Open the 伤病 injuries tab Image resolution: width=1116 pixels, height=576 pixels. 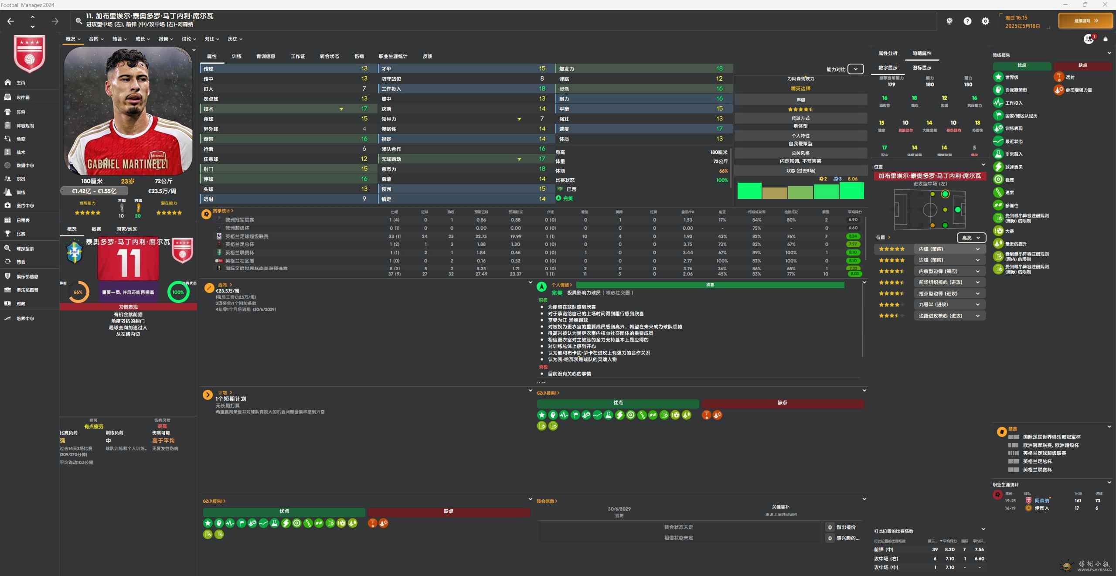tap(359, 56)
